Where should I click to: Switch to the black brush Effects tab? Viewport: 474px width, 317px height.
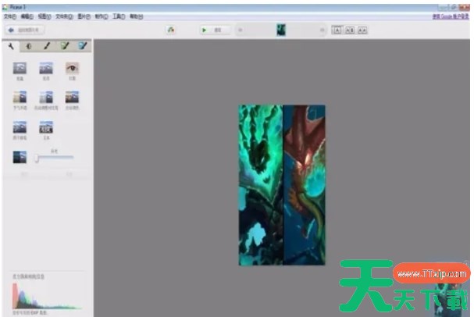pyautogui.click(x=47, y=46)
